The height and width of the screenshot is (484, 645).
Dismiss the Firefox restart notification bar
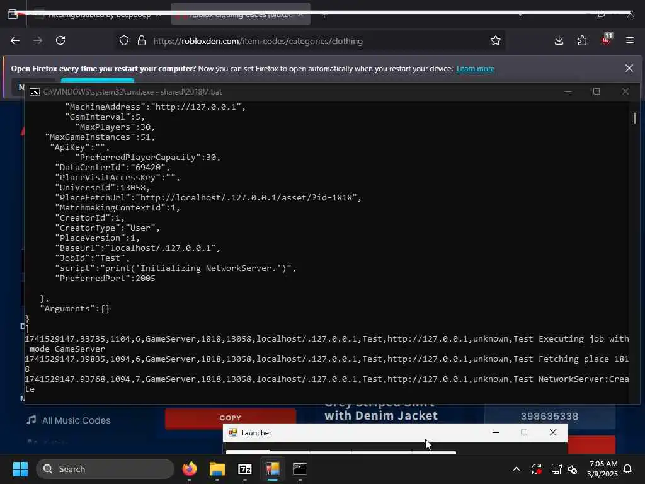coord(629,68)
